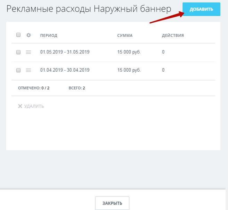
Task: Click actions value 0 in April row
Action: point(163,70)
